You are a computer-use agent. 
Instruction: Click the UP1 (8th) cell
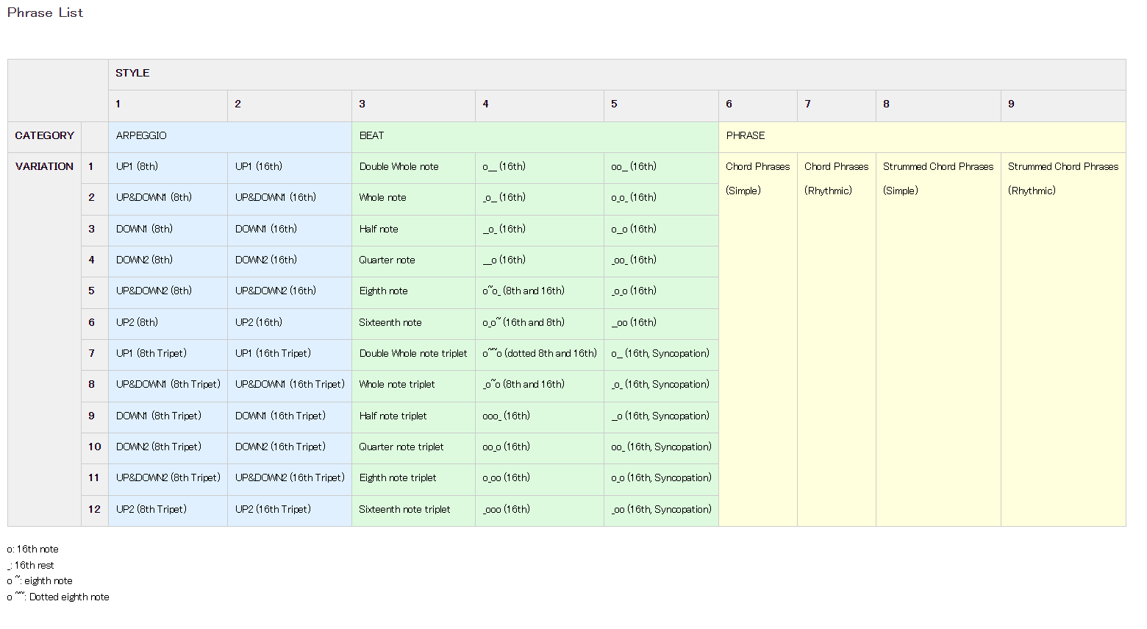(x=168, y=168)
